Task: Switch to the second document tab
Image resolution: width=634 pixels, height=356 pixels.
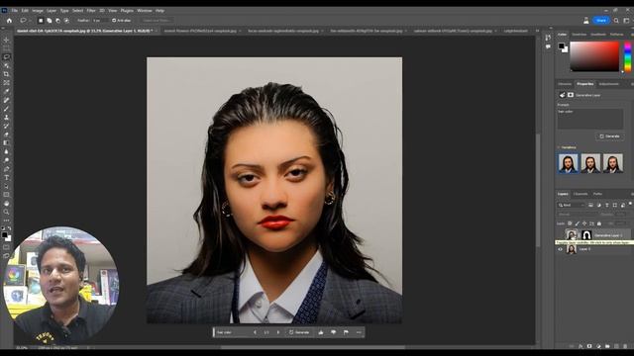Action: [x=200, y=31]
